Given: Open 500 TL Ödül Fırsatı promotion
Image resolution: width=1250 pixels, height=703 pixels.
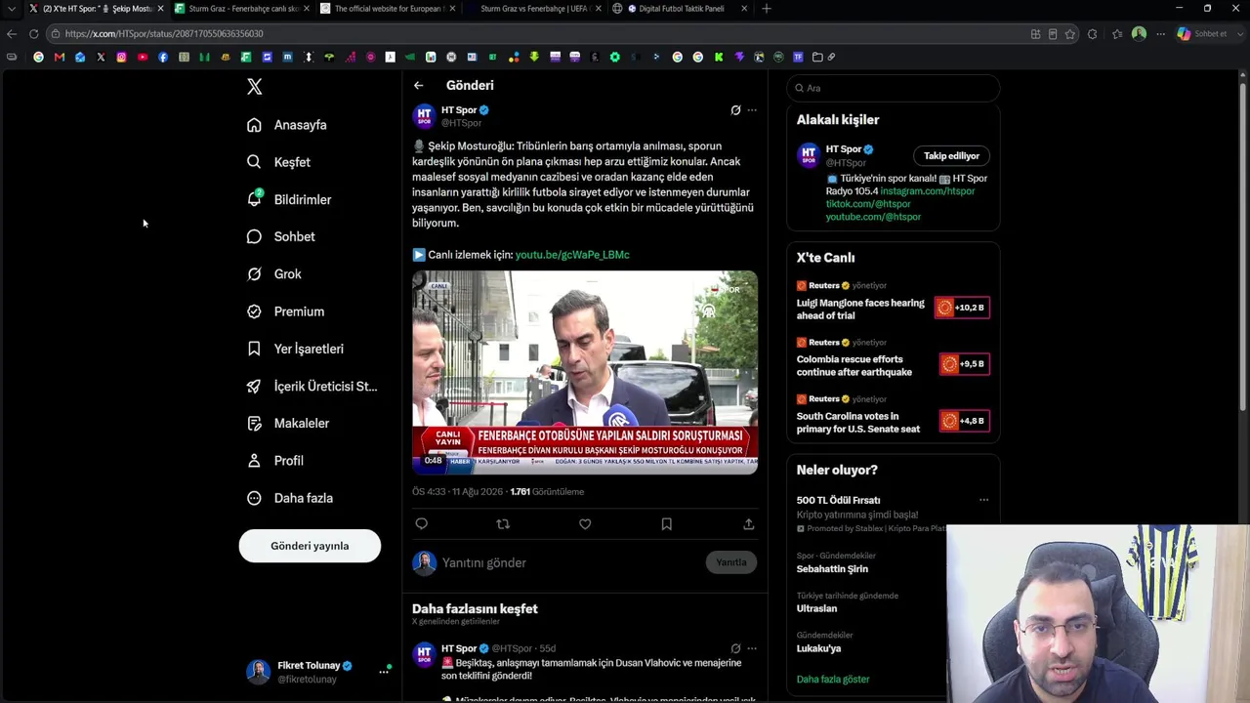Looking at the screenshot, I should click(x=838, y=500).
